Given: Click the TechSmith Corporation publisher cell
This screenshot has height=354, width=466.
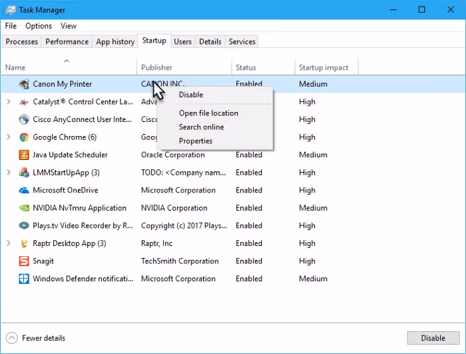Looking at the screenshot, I should [180, 261].
